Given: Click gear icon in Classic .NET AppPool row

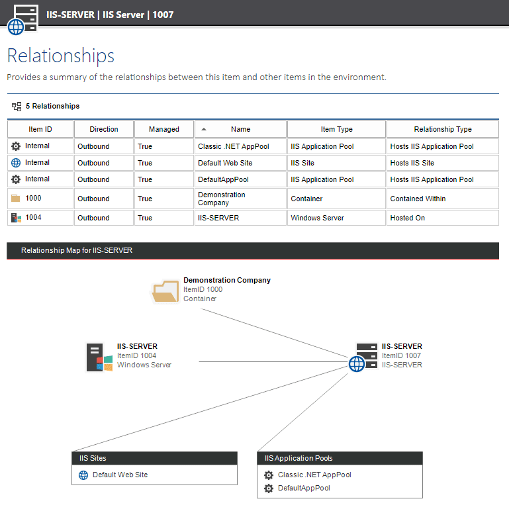Looking at the screenshot, I should [16, 146].
